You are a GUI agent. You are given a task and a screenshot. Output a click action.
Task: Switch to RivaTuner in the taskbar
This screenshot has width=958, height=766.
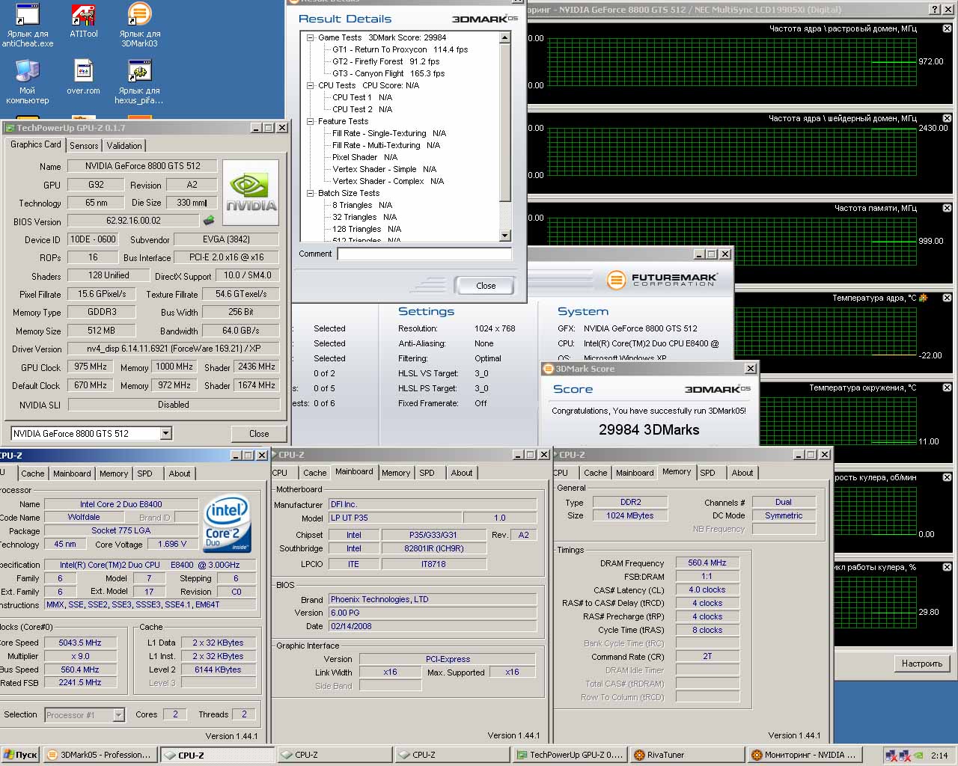tap(687, 755)
